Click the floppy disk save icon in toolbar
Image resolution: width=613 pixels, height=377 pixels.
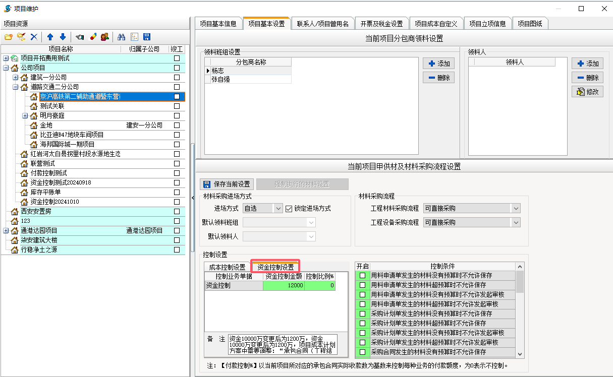147,37
